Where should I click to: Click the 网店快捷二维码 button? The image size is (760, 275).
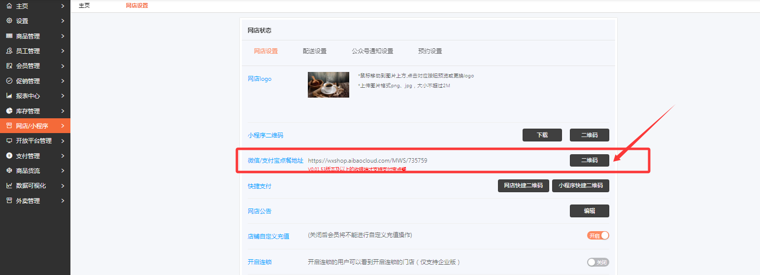click(523, 186)
